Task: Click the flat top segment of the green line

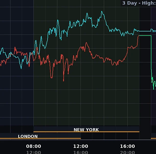Action: (145, 36)
